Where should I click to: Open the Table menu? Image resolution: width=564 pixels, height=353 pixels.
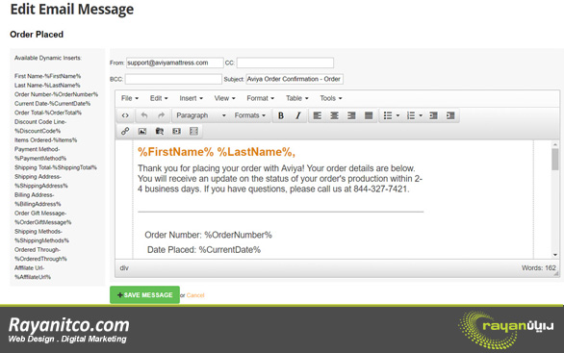(x=297, y=98)
